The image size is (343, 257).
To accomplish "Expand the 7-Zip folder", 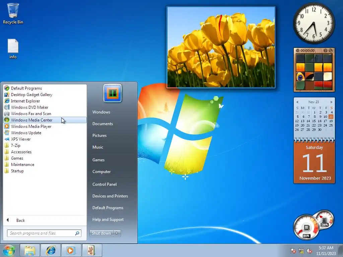I will [45, 145].
